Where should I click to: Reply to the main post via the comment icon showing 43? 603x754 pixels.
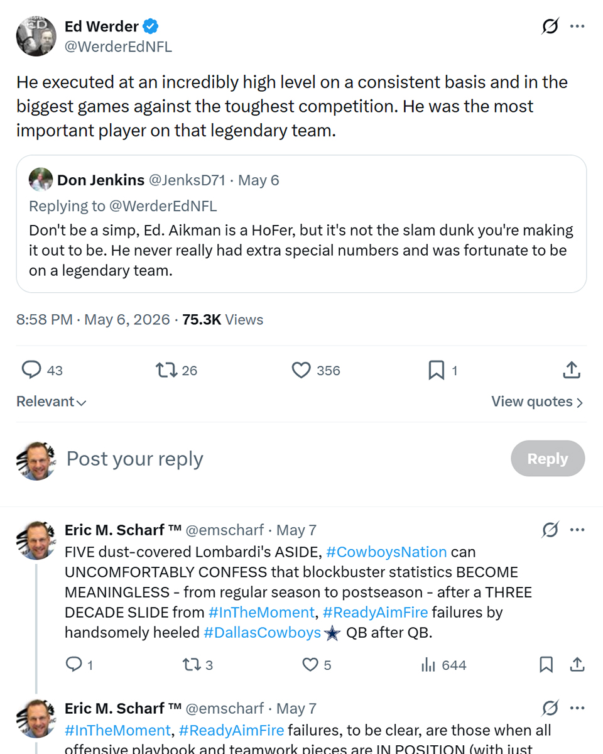point(41,370)
